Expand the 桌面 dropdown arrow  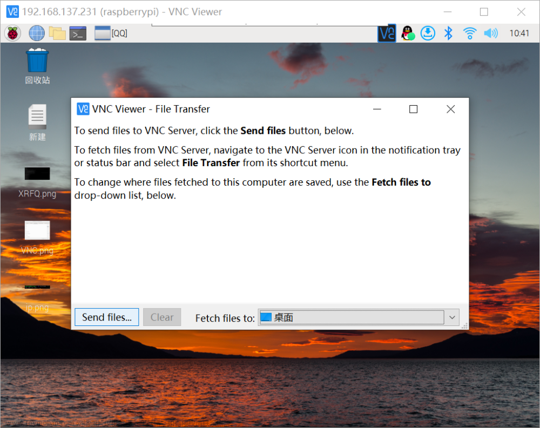pyautogui.click(x=452, y=317)
